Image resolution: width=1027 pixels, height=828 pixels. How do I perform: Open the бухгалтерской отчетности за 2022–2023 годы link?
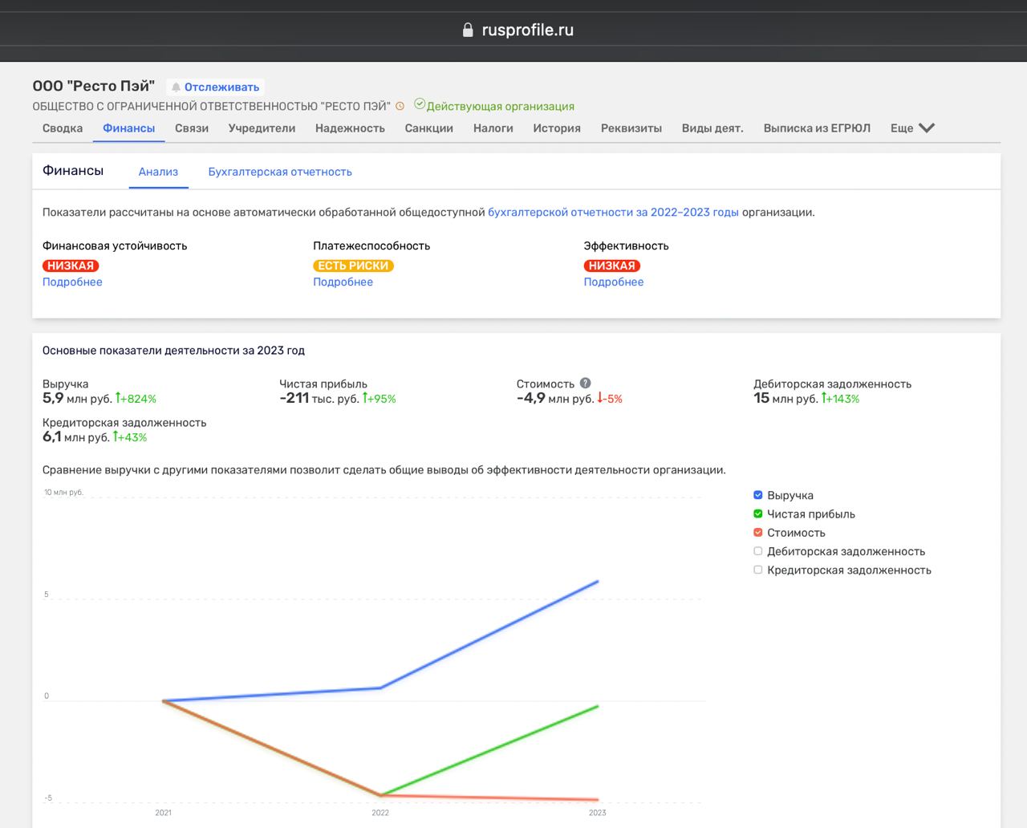(x=613, y=213)
